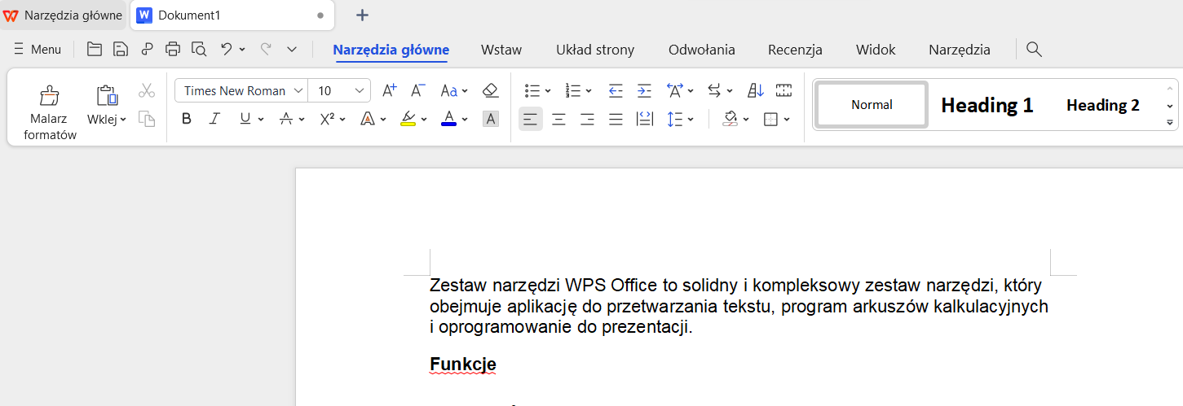The height and width of the screenshot is (406, 1183).
Task: Add a new tab with plus icon
Action: click(x=363, y=15)
